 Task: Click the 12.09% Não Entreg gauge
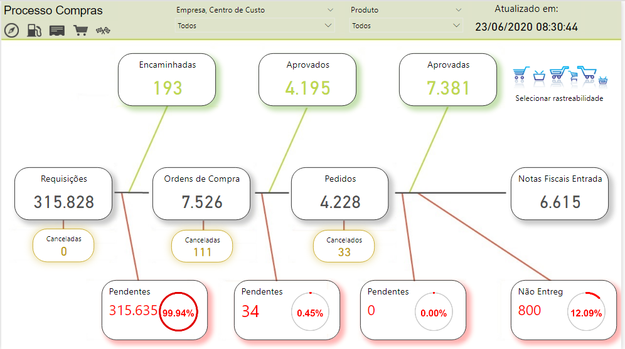coord(586,312)
